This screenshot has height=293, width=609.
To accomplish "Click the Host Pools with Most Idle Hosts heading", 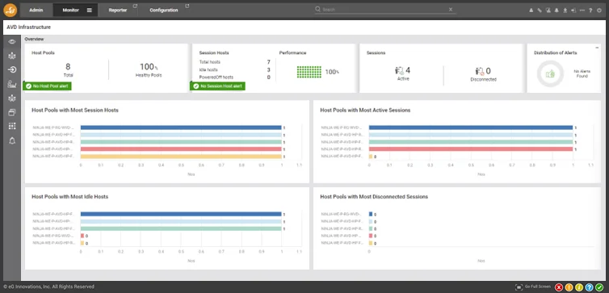I will [70, 197].
